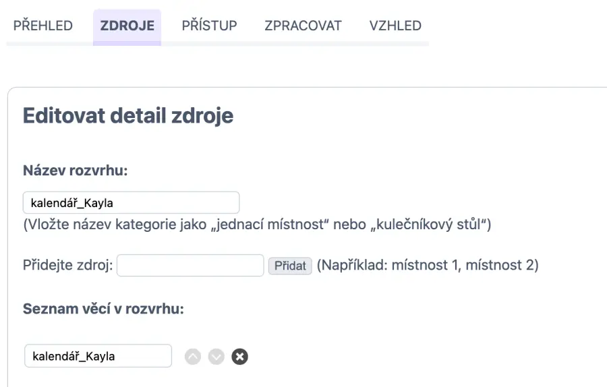Delete the kalendář_Kayla list item
607x387 pixels.
[x=239, y=357]
